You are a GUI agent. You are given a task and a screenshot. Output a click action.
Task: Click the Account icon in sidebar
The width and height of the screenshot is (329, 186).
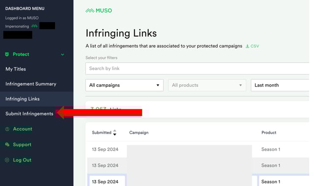[7, 129]
